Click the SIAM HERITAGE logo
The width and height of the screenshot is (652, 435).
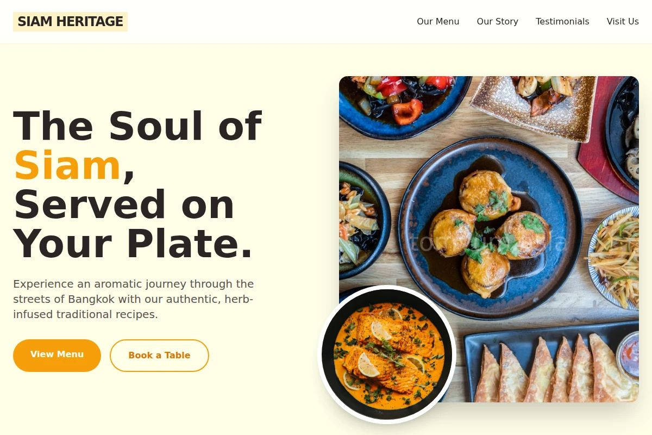[70, 22]
